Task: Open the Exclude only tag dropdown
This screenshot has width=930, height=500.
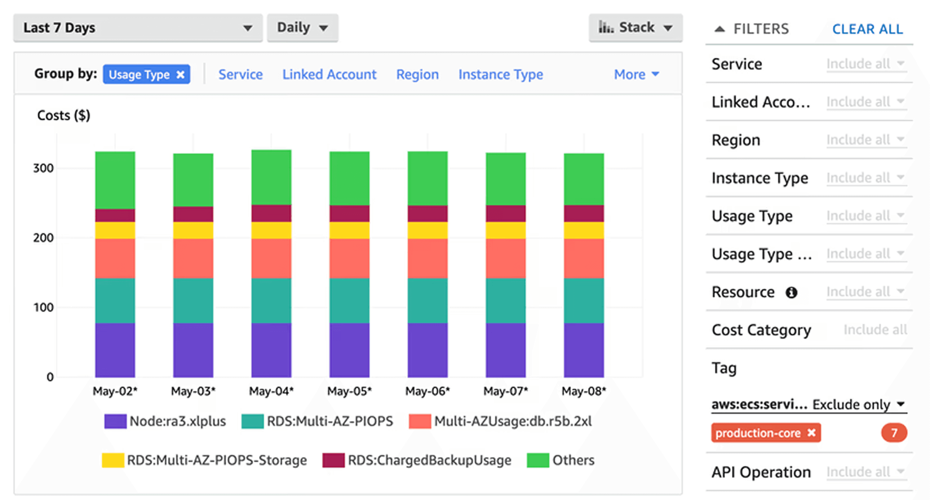Action: coord(859,404)
